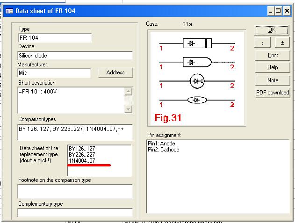
Task: Click the Note button
Action: (x=273, y=80)
